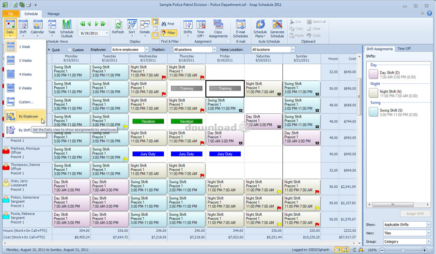Switch to the Manage ribbon tab
This screenshot has height=254, width=436.
53,14
